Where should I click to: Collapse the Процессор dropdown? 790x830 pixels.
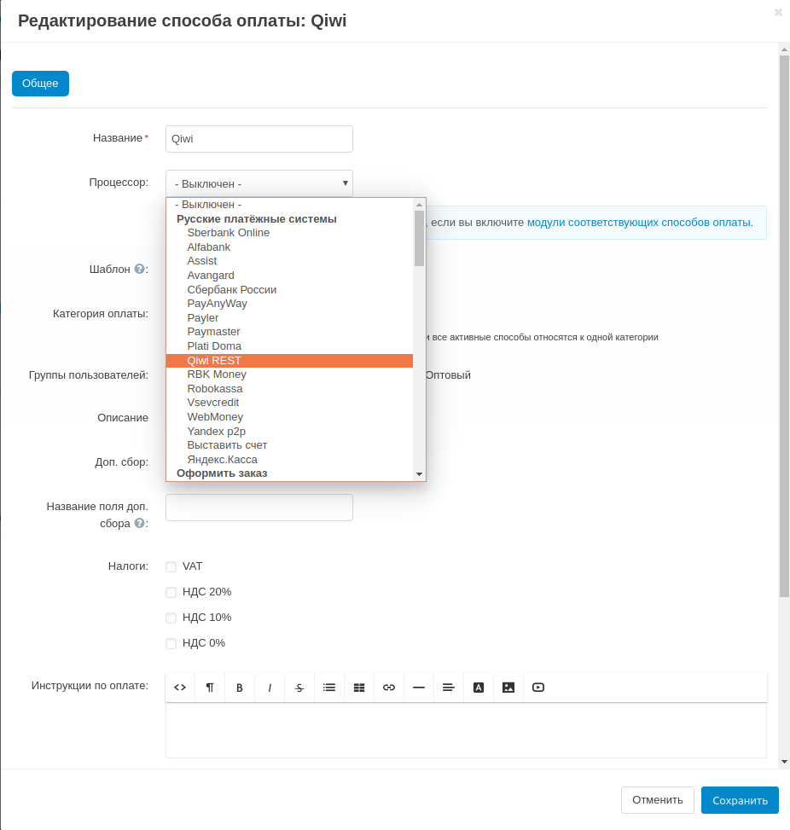tap(258, 183)
